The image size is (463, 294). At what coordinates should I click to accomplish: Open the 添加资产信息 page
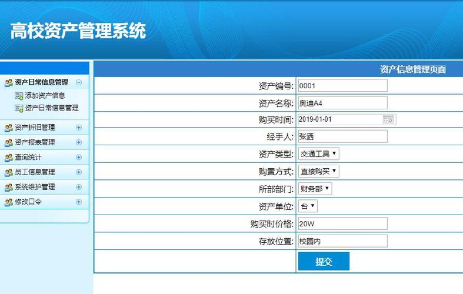coord(45,96)
